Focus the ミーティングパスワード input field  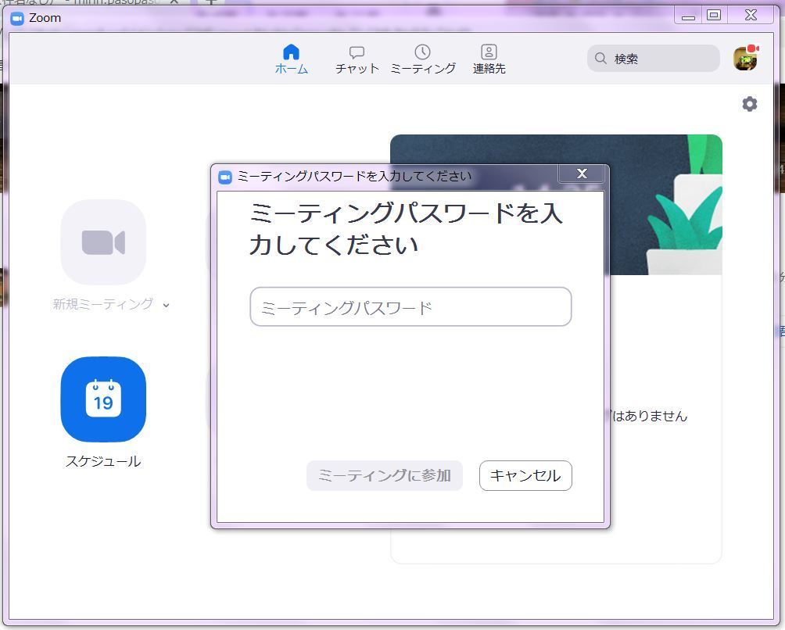410,307
